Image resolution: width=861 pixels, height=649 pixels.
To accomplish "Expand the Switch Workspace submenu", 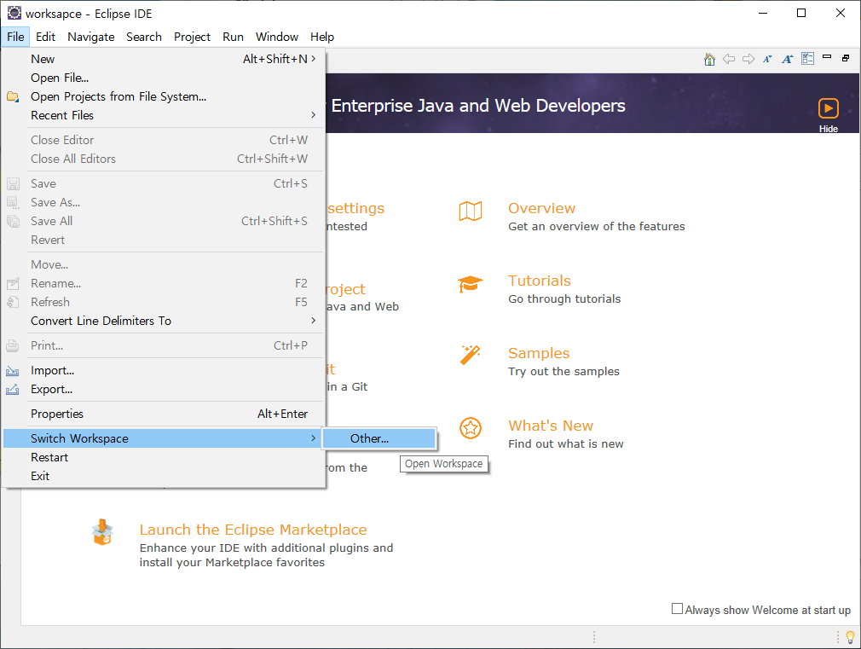I will click(164, 438).
